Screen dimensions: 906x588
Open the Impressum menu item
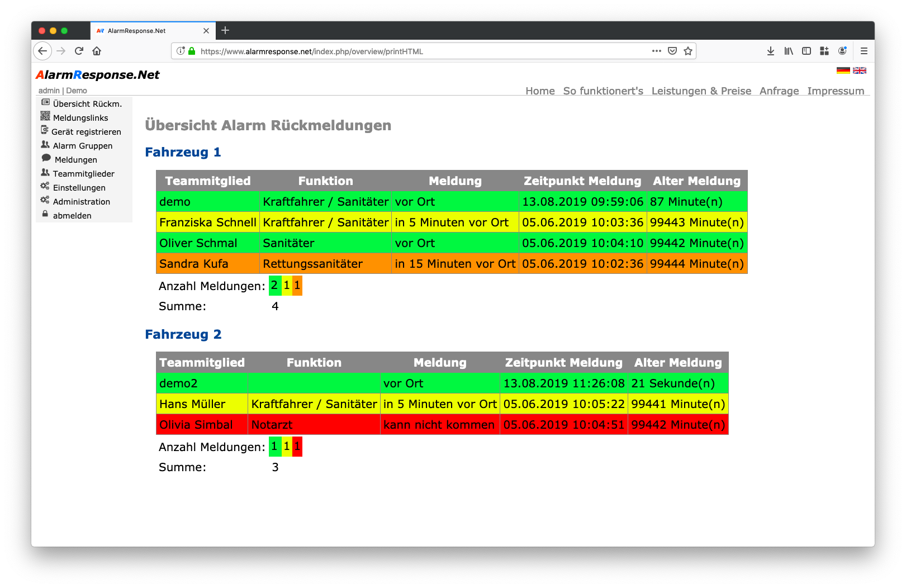coord(835,91)
